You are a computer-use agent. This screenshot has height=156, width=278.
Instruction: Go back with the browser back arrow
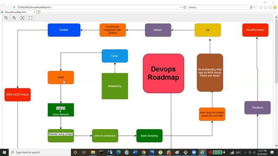click(3, 7)
